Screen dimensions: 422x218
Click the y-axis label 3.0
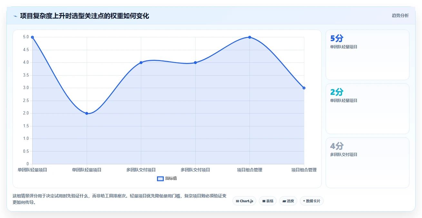[26, 88]
